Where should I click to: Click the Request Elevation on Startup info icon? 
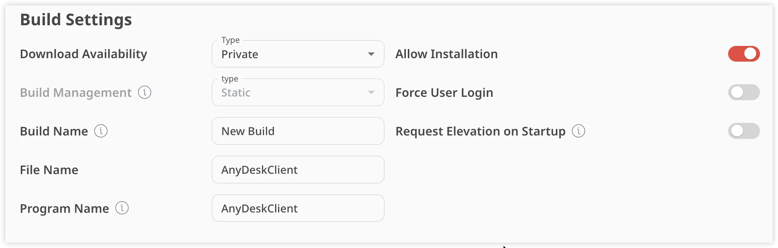point(579,131)
